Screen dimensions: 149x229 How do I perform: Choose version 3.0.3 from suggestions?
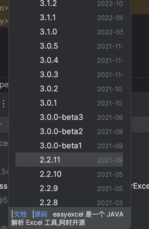pos(69,74)
